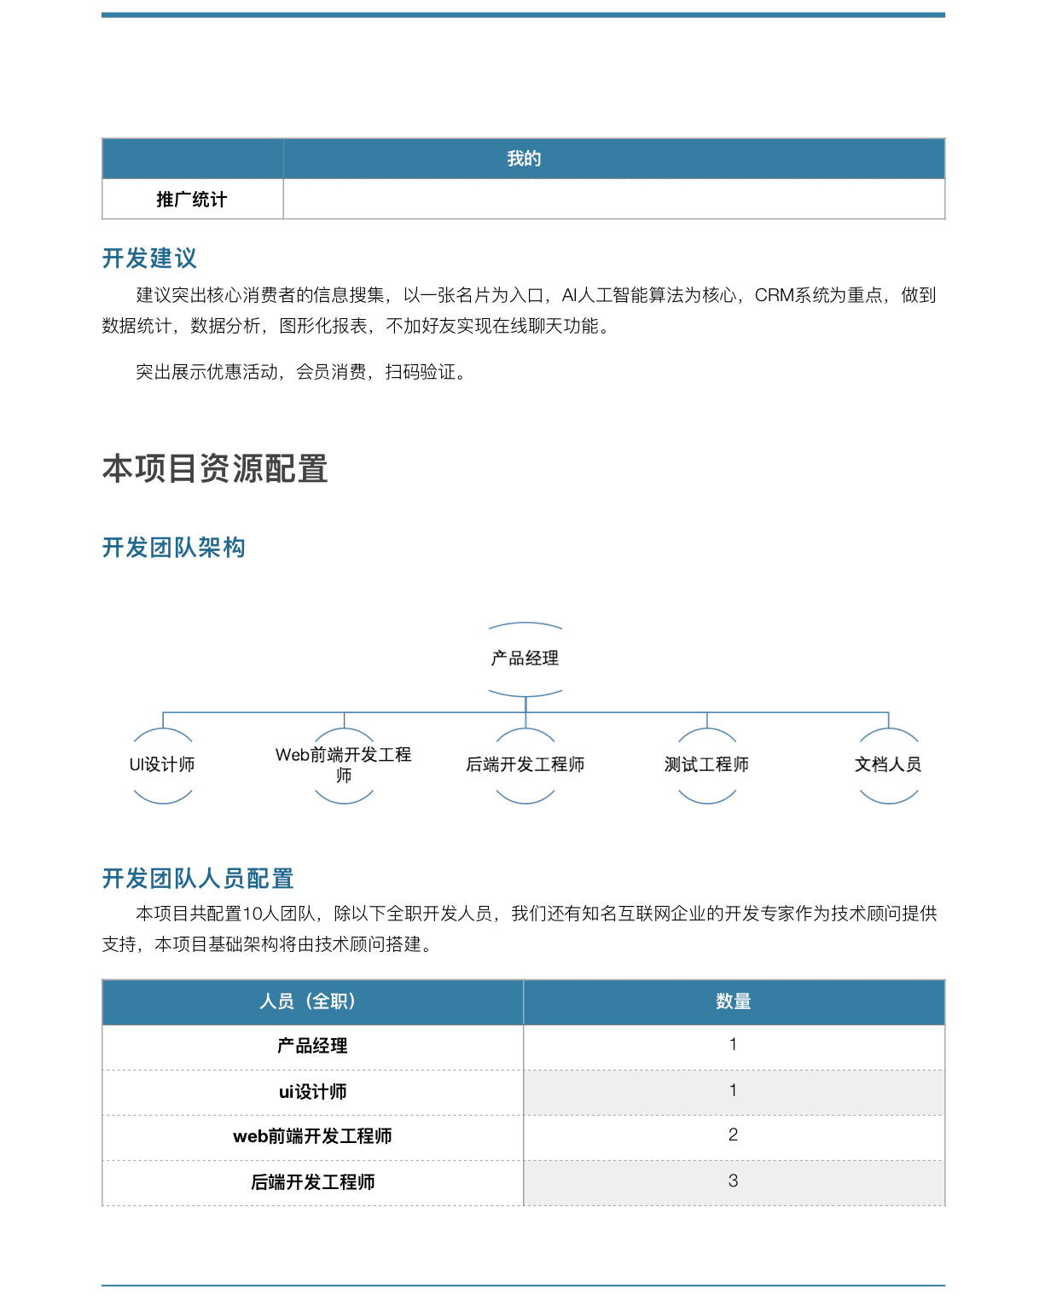Click the 开发团队人员配置 heading
The image size is (1051, 1300).
pyautogui.click(x=198, y=879)
